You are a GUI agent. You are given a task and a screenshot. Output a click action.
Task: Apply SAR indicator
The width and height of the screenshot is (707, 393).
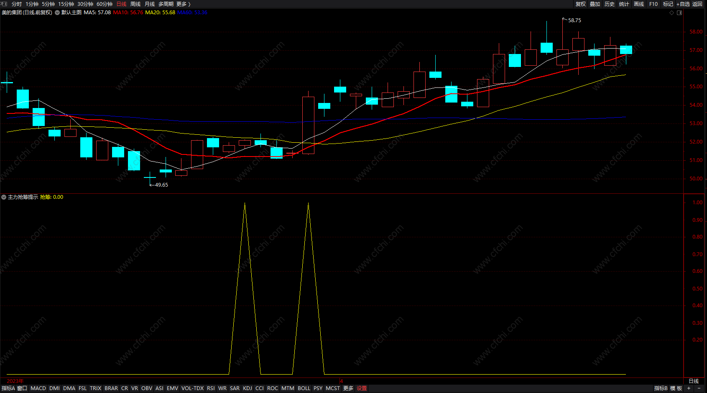(235, 388)
